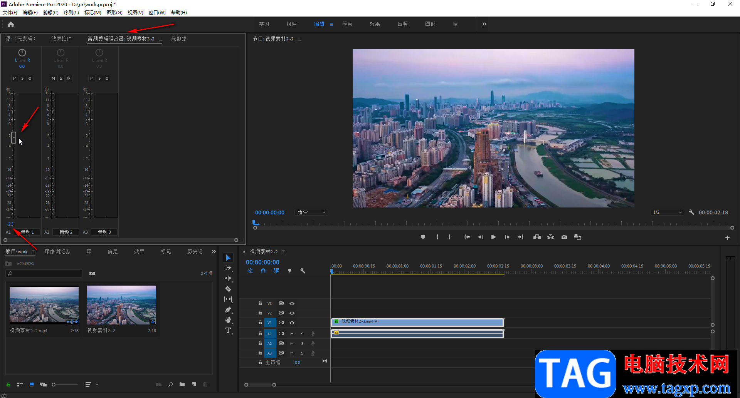Click the project search field
The image size is (740, 398).
pos(44,273)
